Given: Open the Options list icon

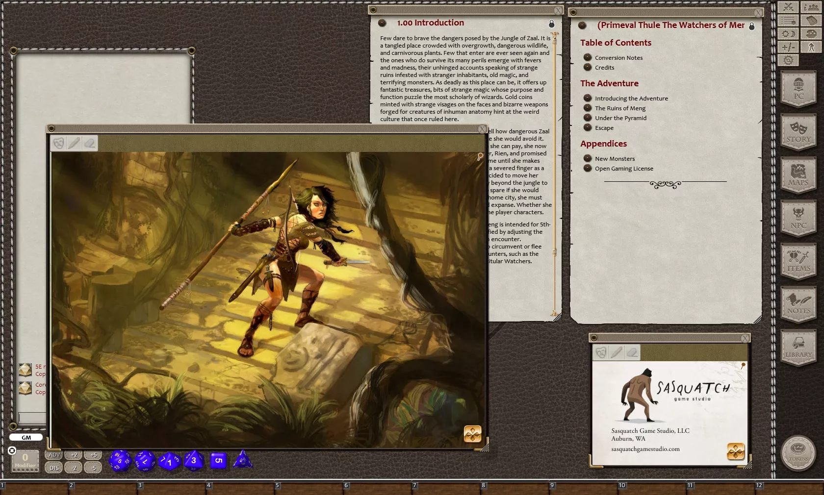Looking at the screenshot, I should (x=789, y=21).
